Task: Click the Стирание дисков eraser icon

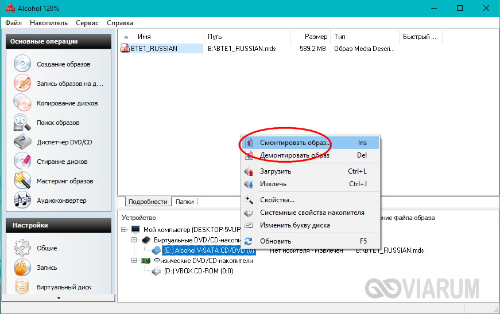Action: click(22, 161)
